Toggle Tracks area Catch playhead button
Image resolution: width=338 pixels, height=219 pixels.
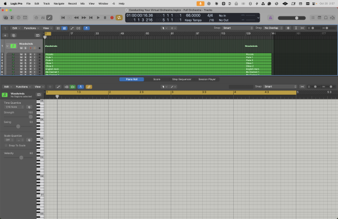coord(86,28)
